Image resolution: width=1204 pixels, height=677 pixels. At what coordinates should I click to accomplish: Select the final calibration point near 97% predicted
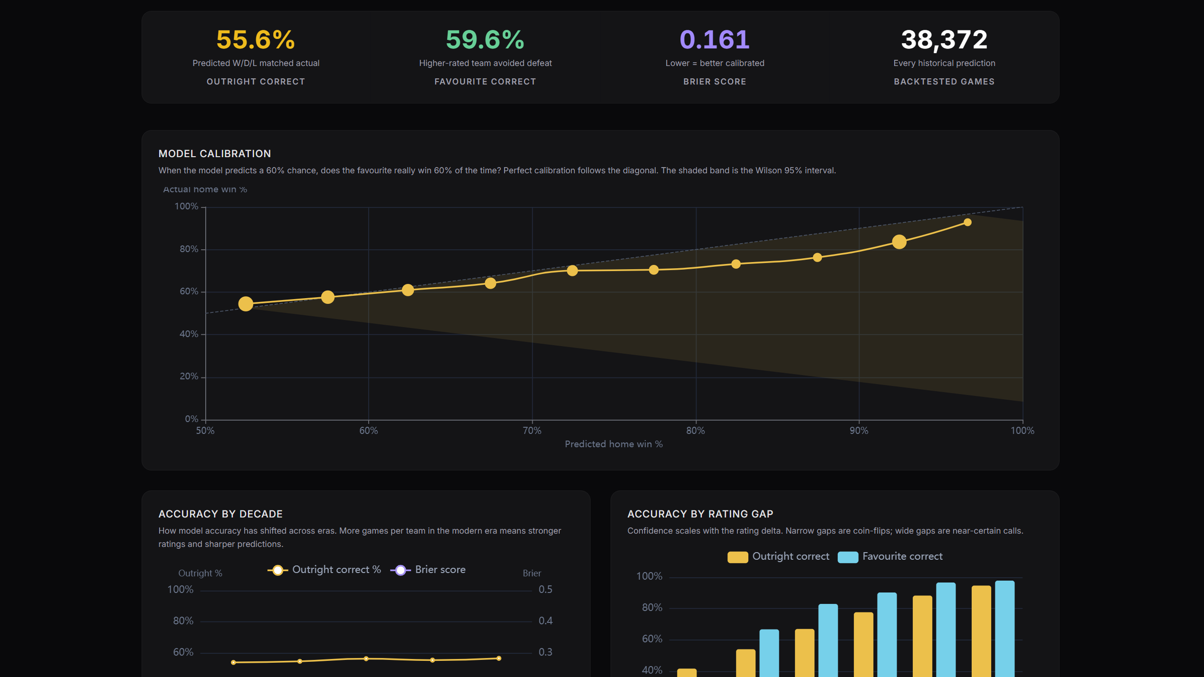[x=967, y=222]
